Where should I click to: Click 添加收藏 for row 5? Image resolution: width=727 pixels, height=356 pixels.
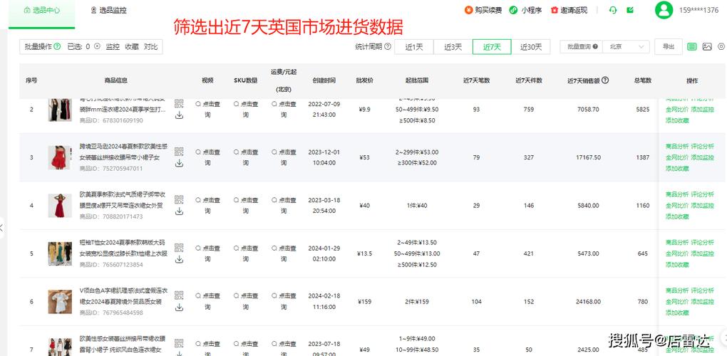677,265
